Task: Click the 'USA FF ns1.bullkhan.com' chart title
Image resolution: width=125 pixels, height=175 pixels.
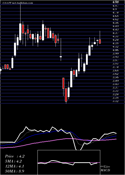Action: click(17, 3)
